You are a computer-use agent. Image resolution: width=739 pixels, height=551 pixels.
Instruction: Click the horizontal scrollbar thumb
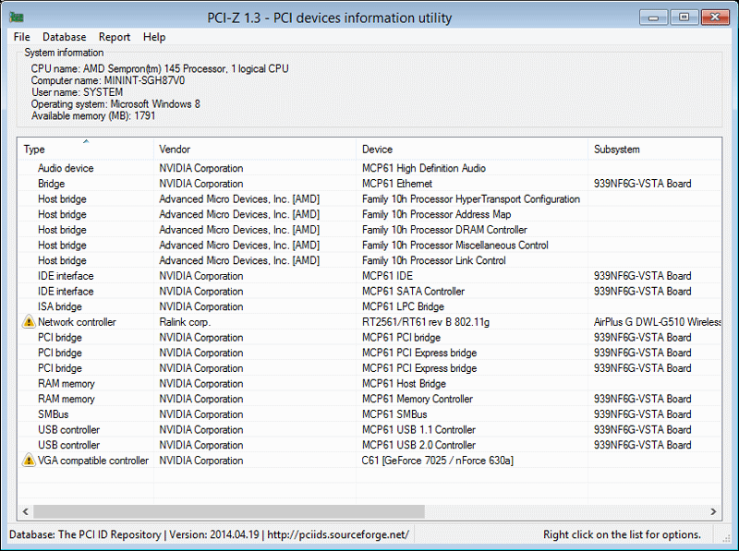[228, 511]
